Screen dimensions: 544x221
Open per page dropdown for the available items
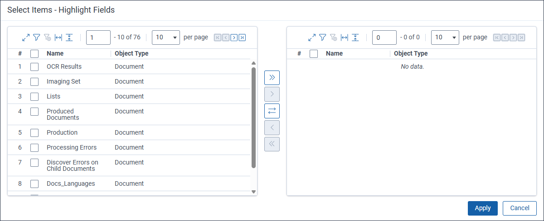click(166, 38)
